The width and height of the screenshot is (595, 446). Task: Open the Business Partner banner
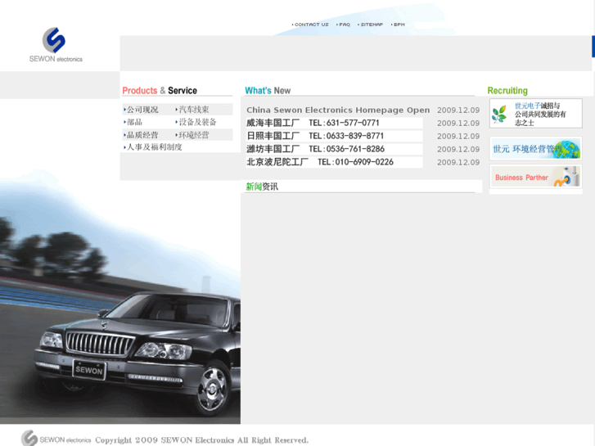[x=536, y=177]
